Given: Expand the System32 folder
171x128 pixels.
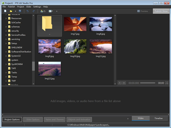Looking at the screenshot, I should (6, 56).
